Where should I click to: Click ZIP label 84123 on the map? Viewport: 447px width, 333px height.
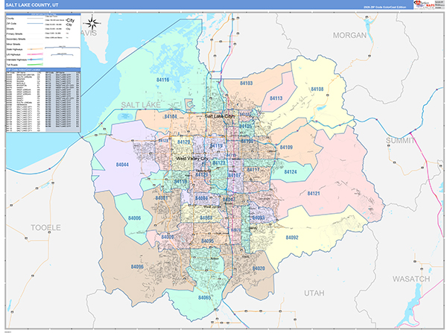point(219,163)
